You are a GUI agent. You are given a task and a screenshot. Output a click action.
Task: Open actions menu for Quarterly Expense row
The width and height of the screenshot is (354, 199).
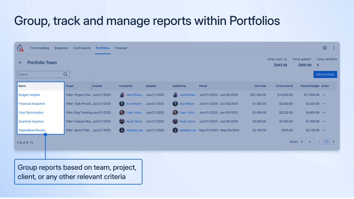click(324, 121)
